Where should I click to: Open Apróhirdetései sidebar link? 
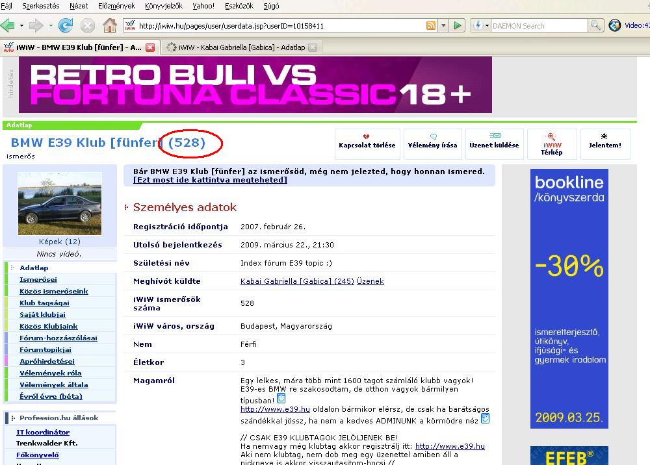tap(47, 361)
